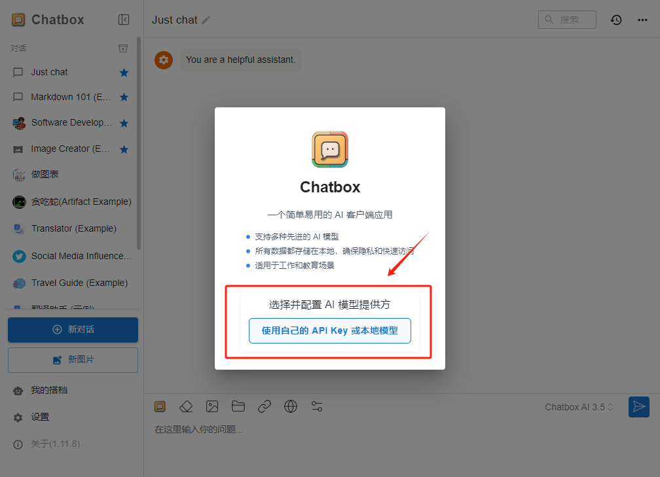This screenshot has height=477, width=660.
Task: Send the message with paper plane button
Action: [639, 407]
